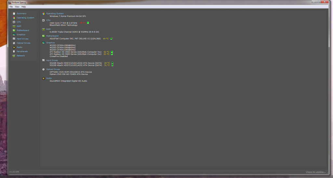
Task: Select CPU in the sidebar
Action: [19, 22]
